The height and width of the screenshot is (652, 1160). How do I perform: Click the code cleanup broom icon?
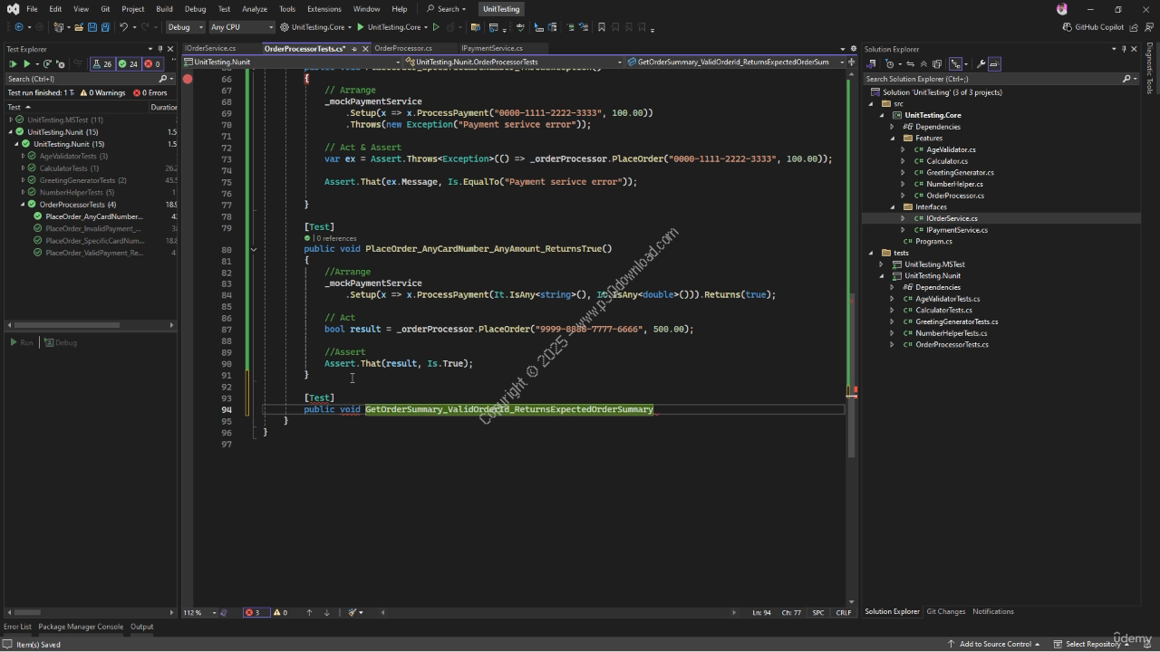(x=353, y=612)
